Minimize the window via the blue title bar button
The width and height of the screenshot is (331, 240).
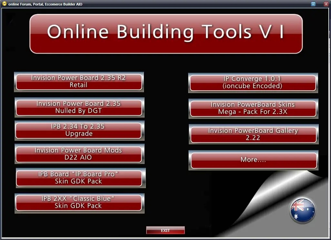click(313, 4)
